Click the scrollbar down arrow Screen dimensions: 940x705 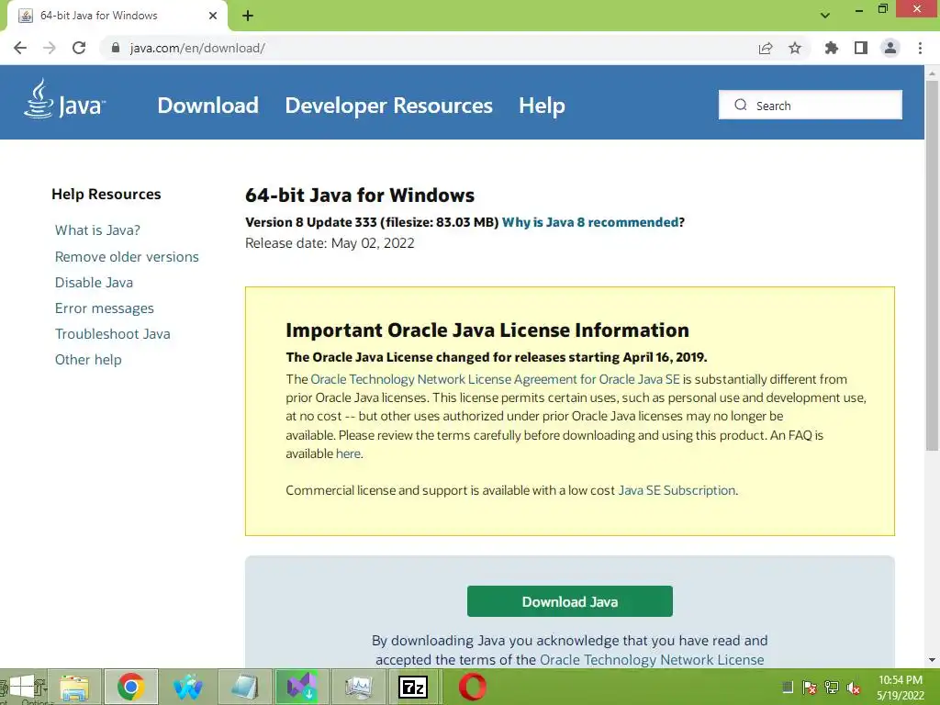(932, 660)
